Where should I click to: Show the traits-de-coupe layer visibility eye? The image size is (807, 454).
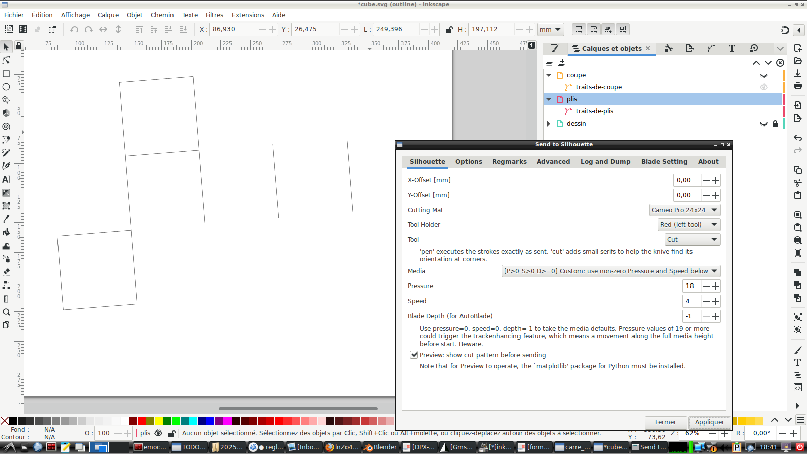(x=763, y=87)
